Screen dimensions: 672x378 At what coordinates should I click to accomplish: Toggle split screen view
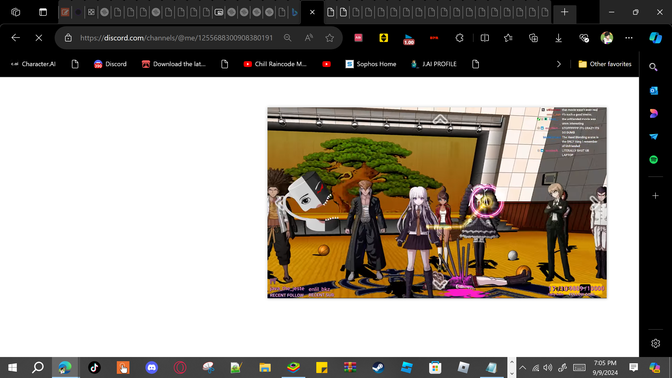[x=485, y=38]
